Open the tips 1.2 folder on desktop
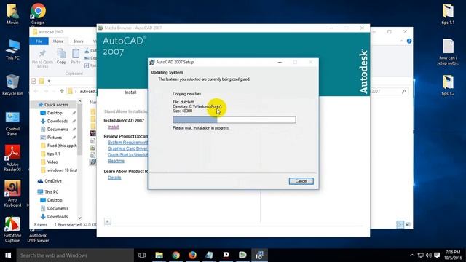 pos(448,85)
